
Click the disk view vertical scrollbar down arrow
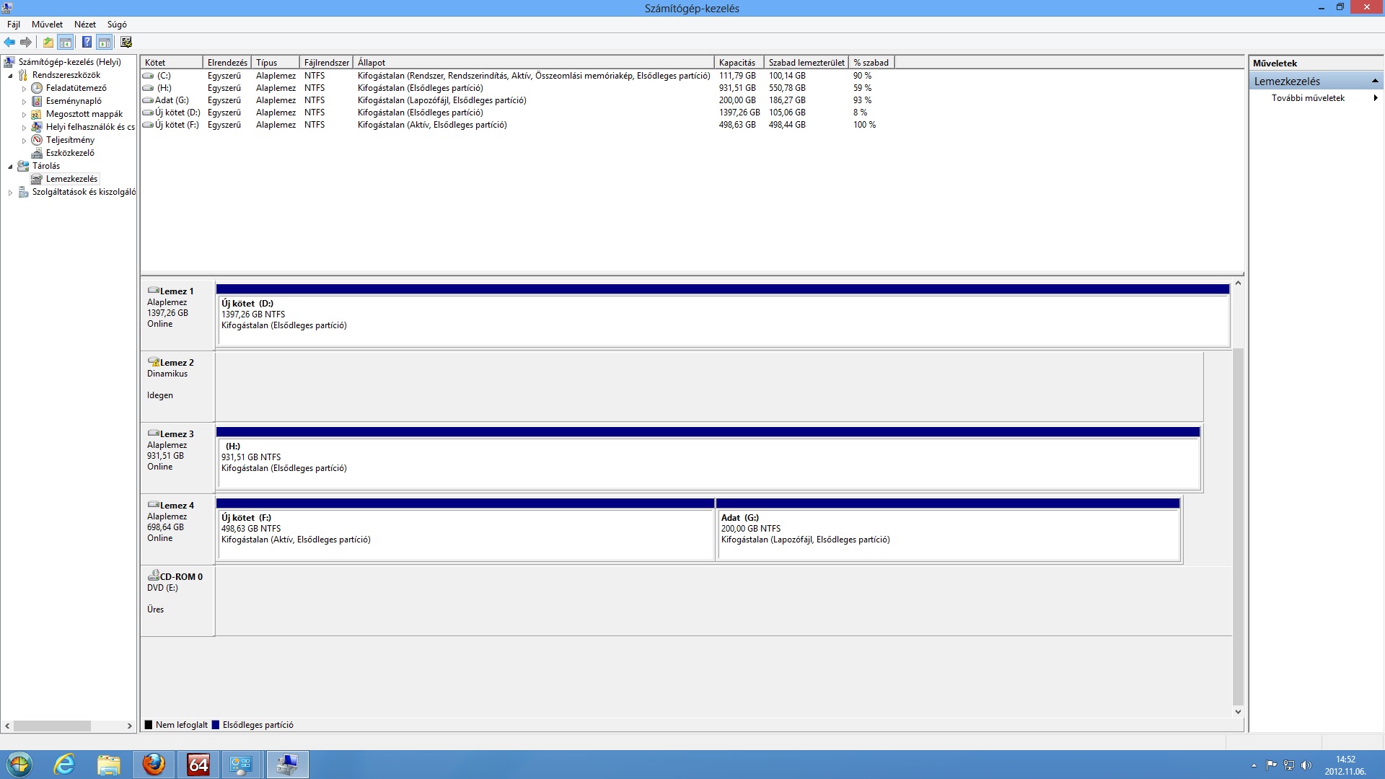(1238, 712)
